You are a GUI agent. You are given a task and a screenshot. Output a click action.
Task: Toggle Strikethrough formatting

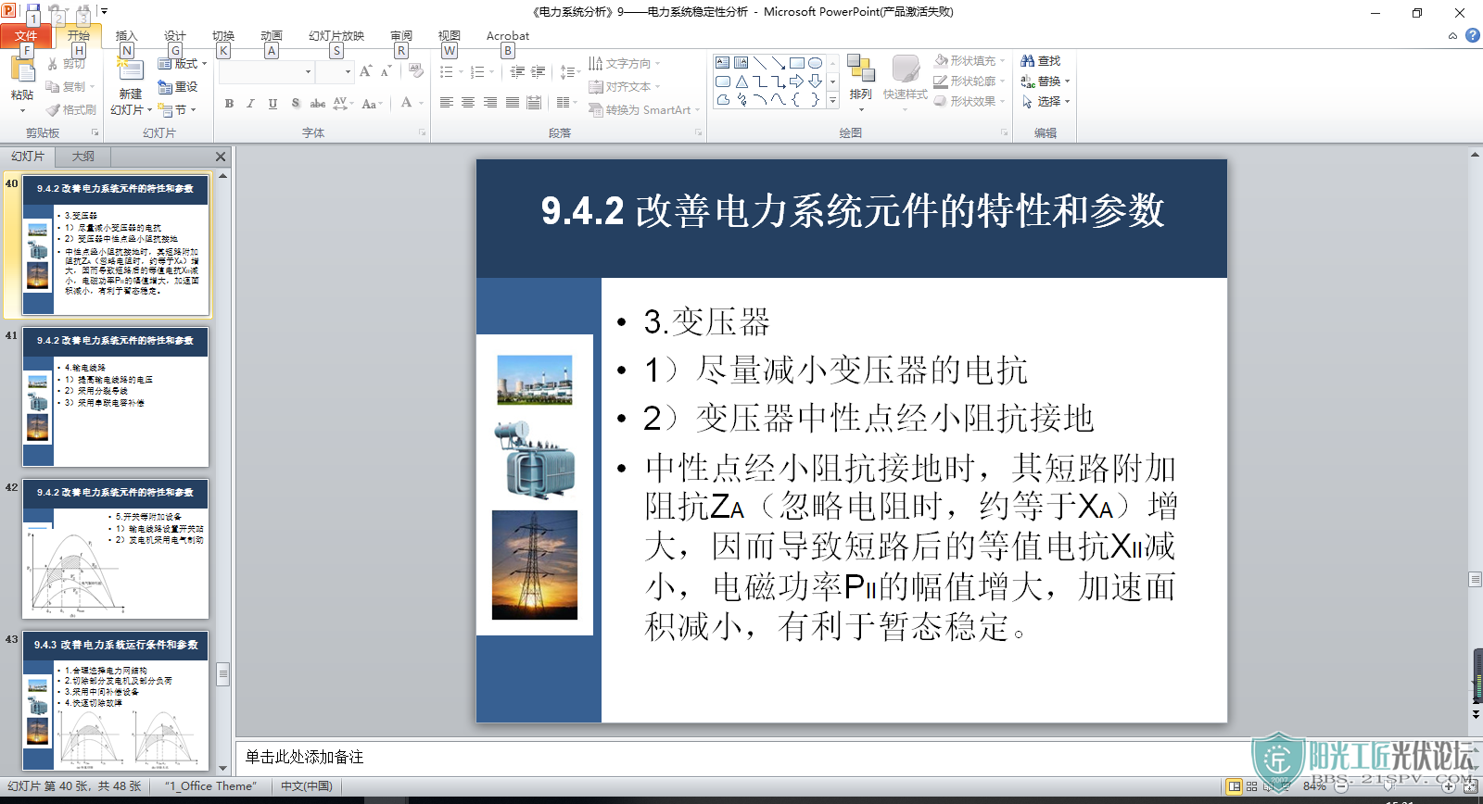[317, 103]
